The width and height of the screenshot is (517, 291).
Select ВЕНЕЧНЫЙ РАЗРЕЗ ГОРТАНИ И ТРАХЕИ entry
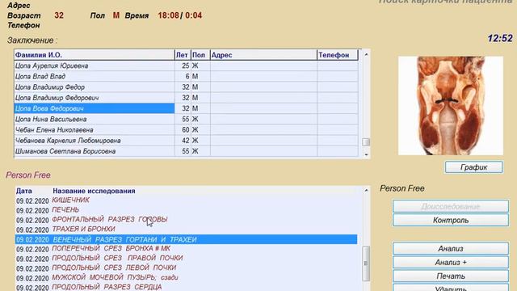(187, 239)
